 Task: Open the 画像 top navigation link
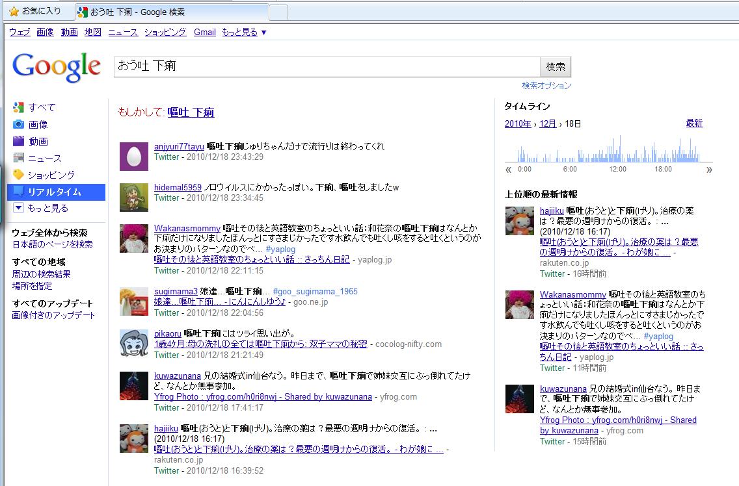coord(46,32)
